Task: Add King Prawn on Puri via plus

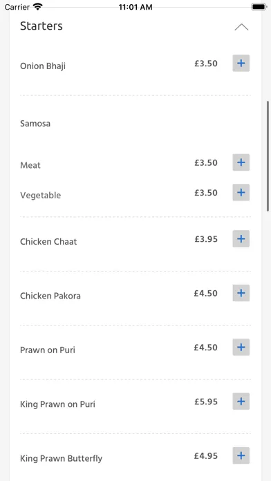Action: pyautogui.click(x=241, y=402)
